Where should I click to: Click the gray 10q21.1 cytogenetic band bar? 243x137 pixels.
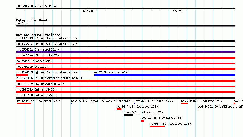[126, 26]
